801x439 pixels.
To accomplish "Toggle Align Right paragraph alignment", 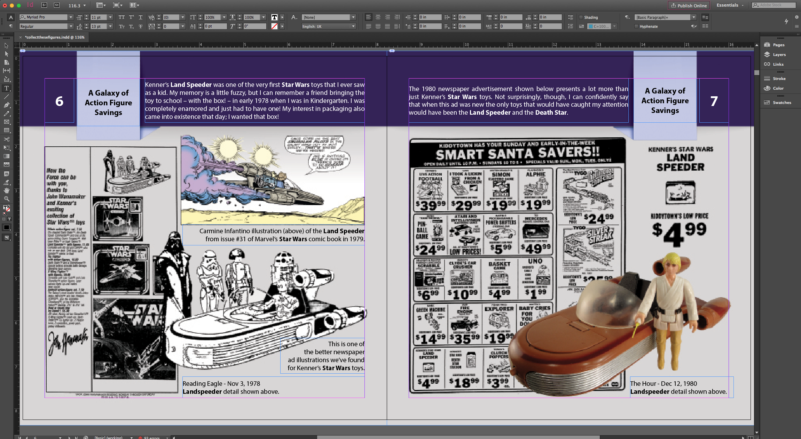I will 387,17.
